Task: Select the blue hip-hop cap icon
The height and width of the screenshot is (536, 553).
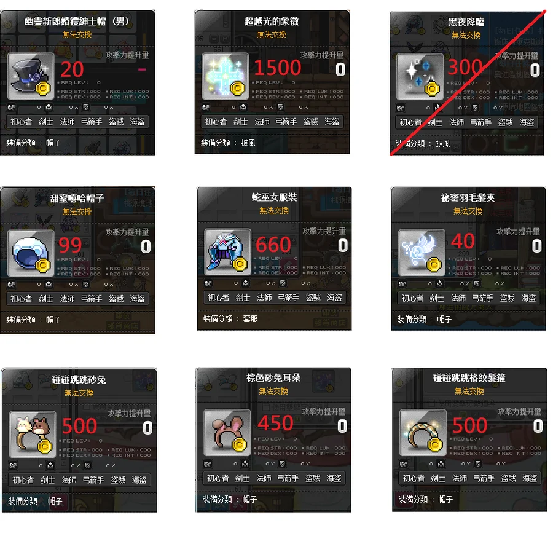Action: pyautogui.click(x=31, y=253)
